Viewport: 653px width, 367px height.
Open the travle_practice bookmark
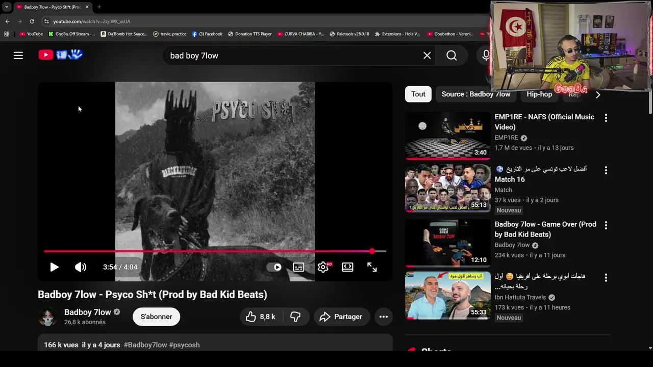(x=170, y=34)
